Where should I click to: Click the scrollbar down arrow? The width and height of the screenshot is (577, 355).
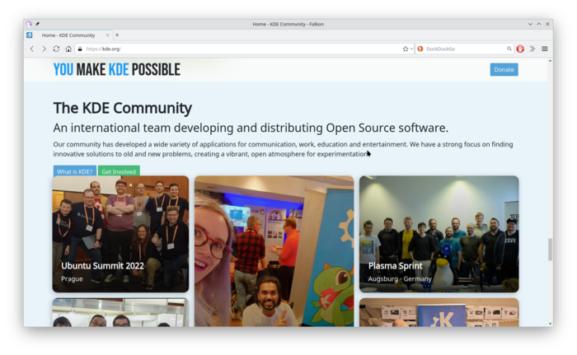click(550, 324)
